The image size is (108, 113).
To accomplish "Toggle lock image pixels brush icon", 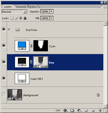I will (16, 18).
